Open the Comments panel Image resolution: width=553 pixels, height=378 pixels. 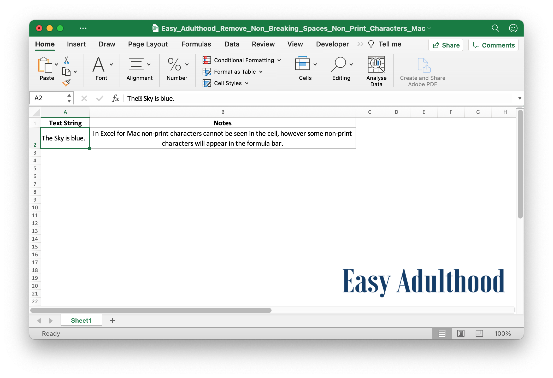pos(493,45)
